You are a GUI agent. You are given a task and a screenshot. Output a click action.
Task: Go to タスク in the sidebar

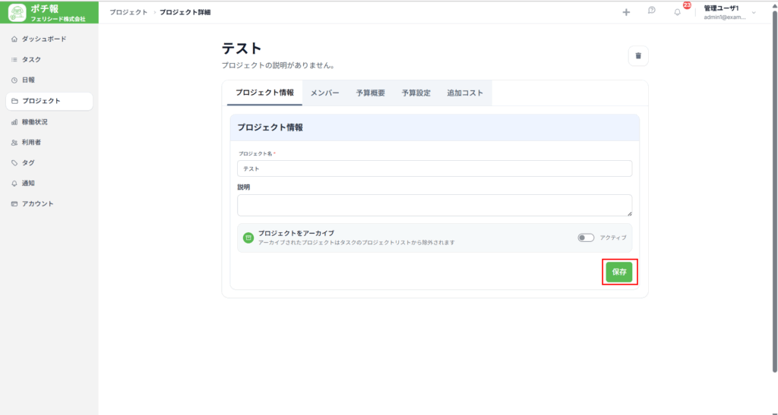point(31,59)
